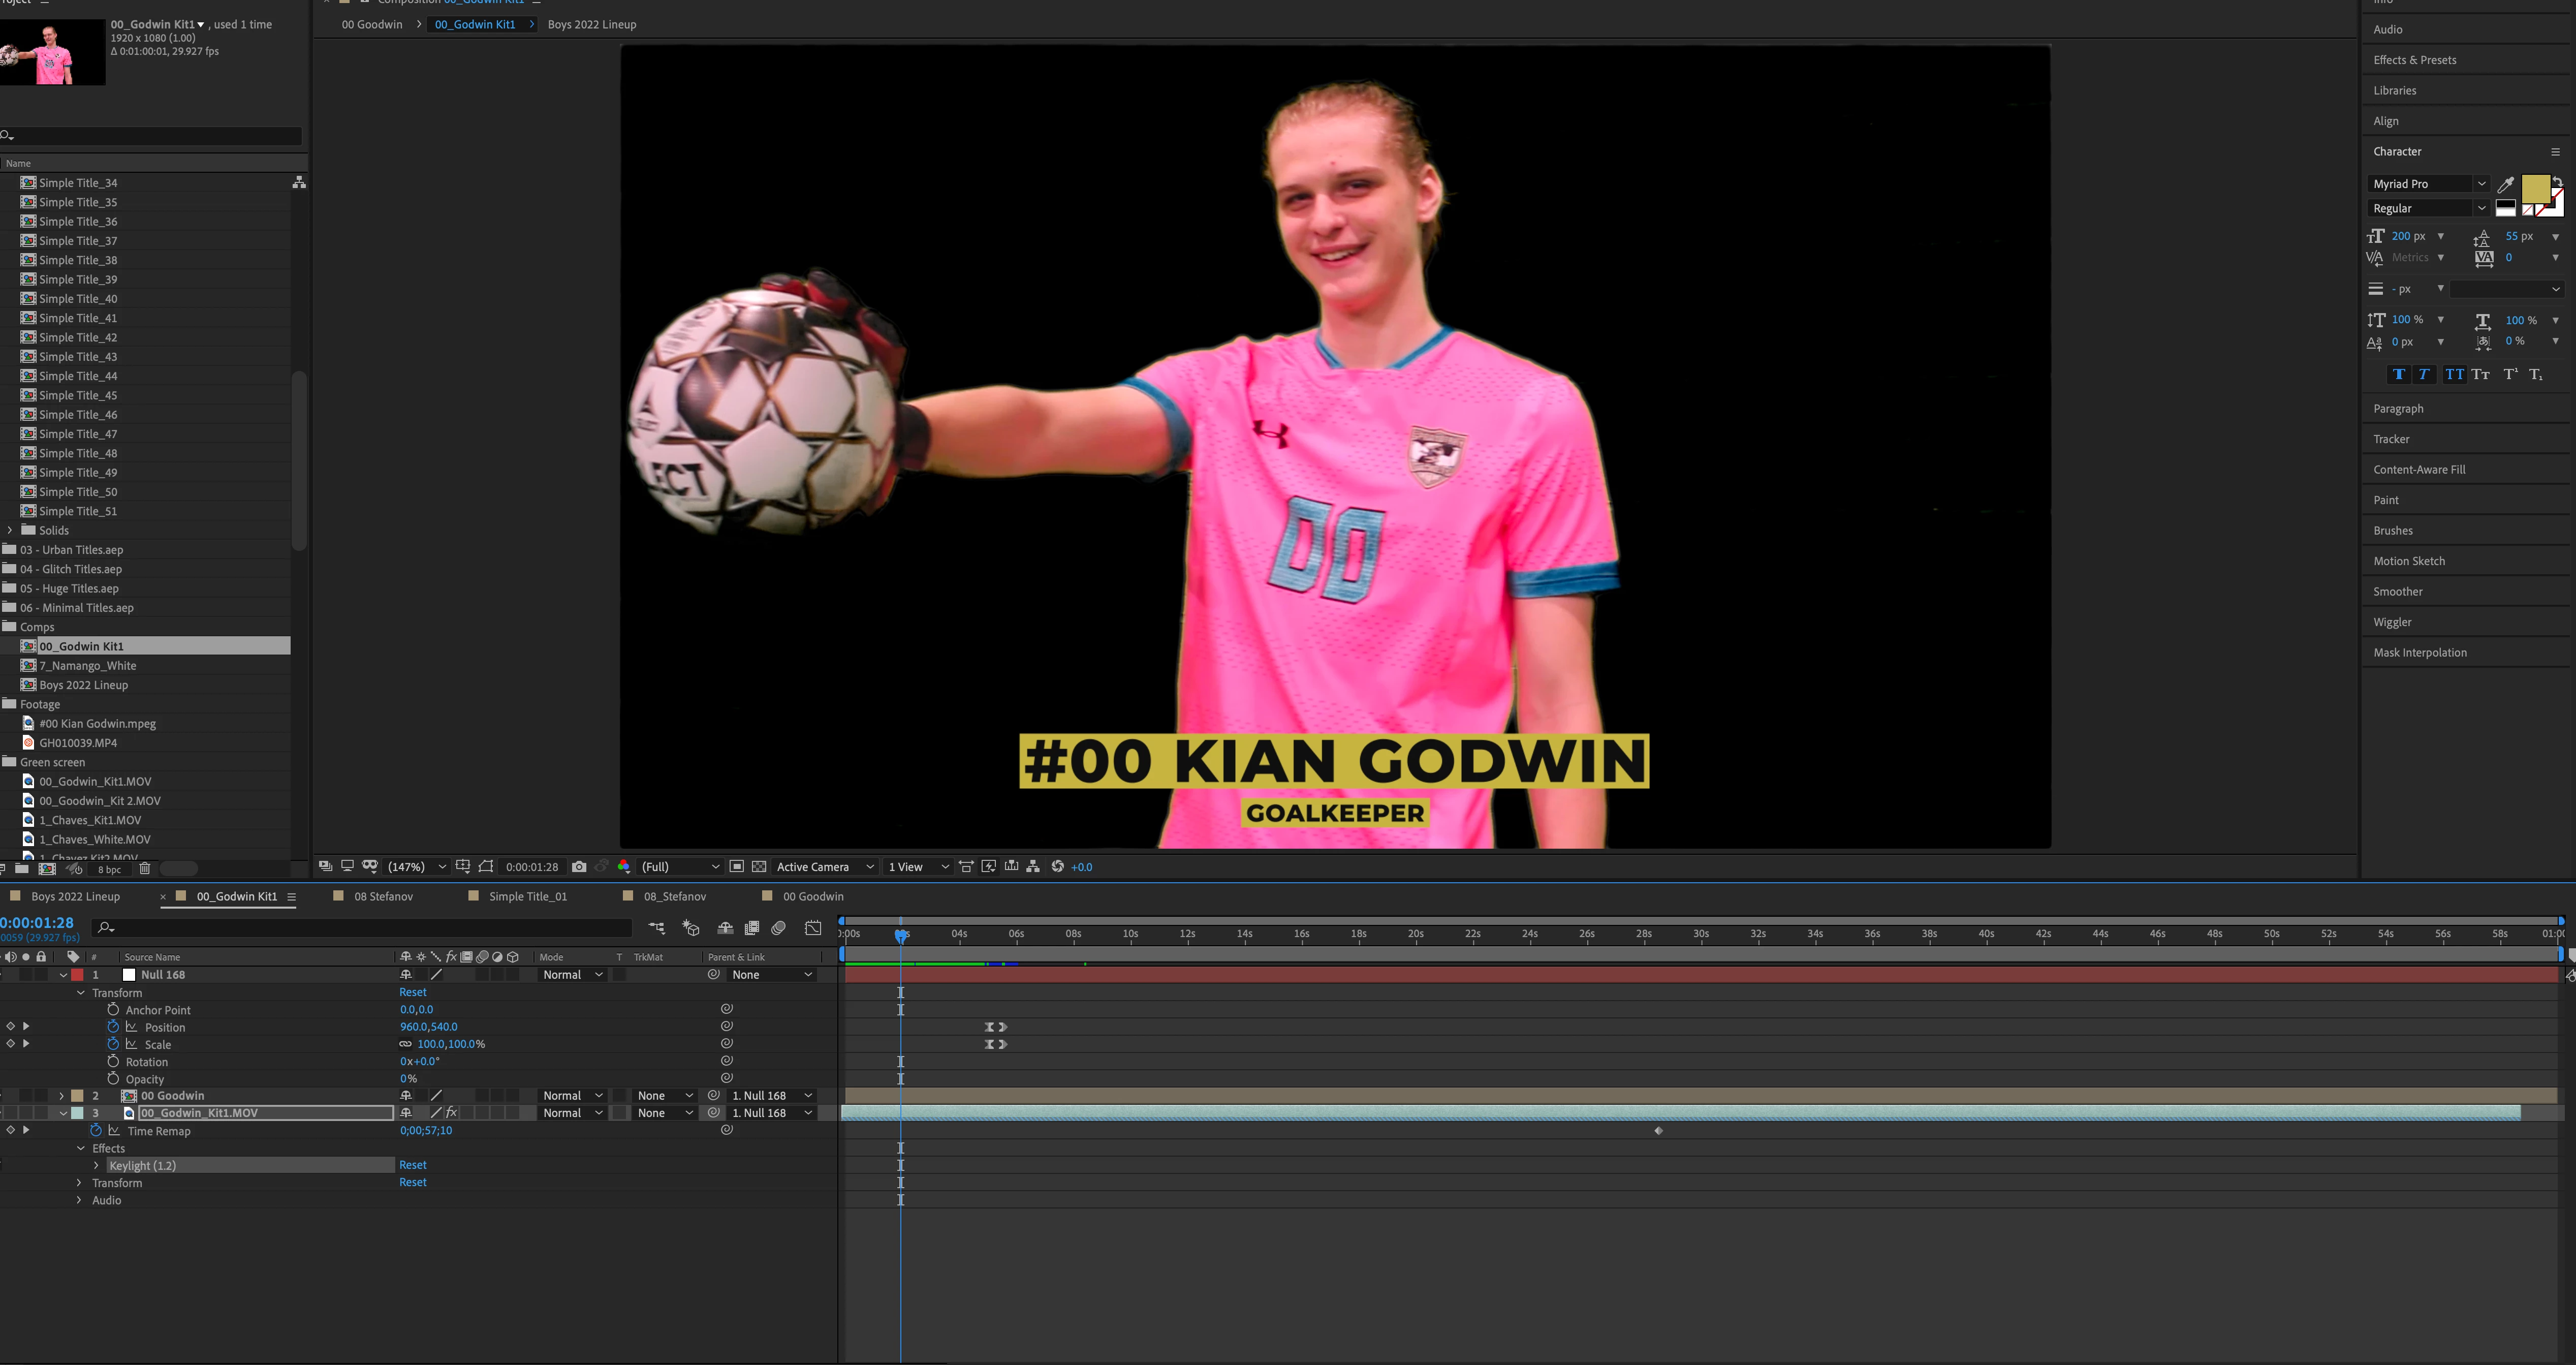Click the Show Channel color management icon
The image size is (2576, 1365).
click(624, 866)
